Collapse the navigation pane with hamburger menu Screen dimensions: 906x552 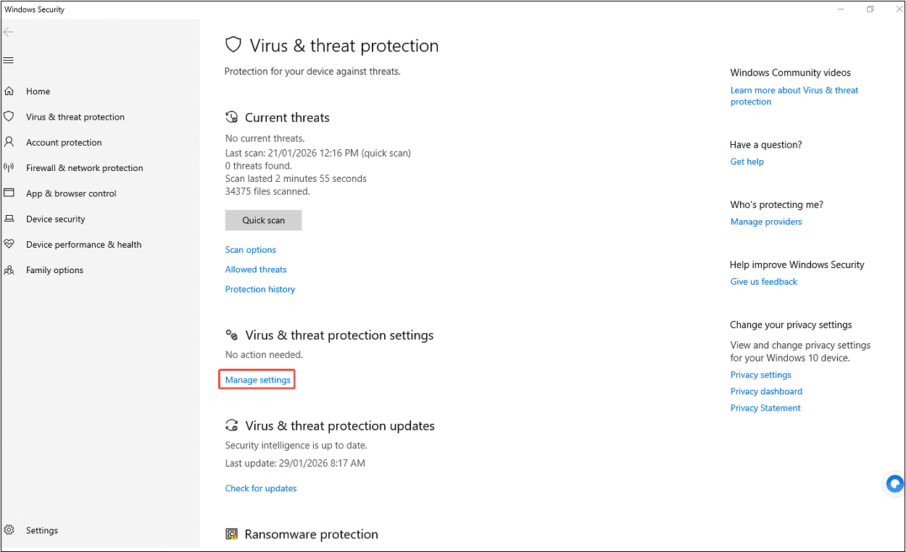click(x=9, y=60)
